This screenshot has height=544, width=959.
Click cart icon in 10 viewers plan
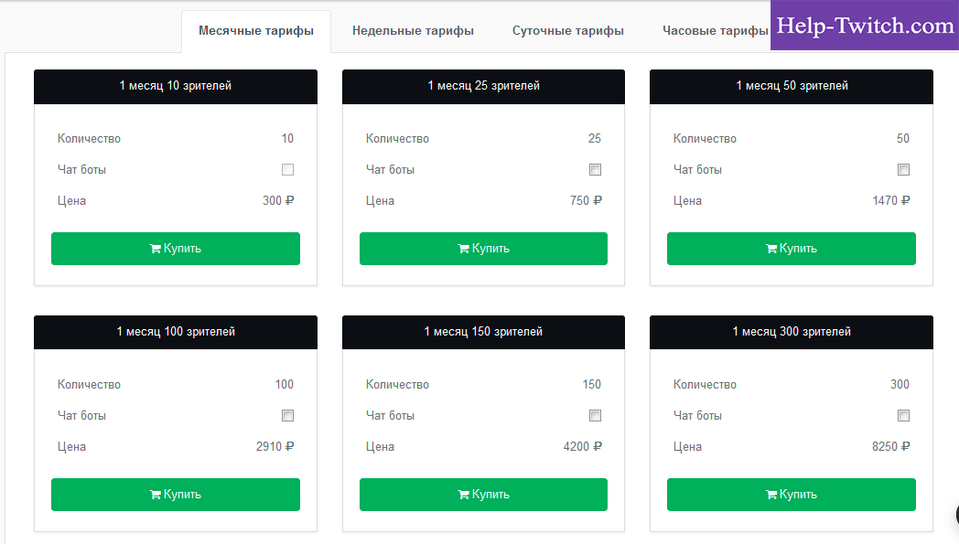pyautogui.click(x=156, y=249)
